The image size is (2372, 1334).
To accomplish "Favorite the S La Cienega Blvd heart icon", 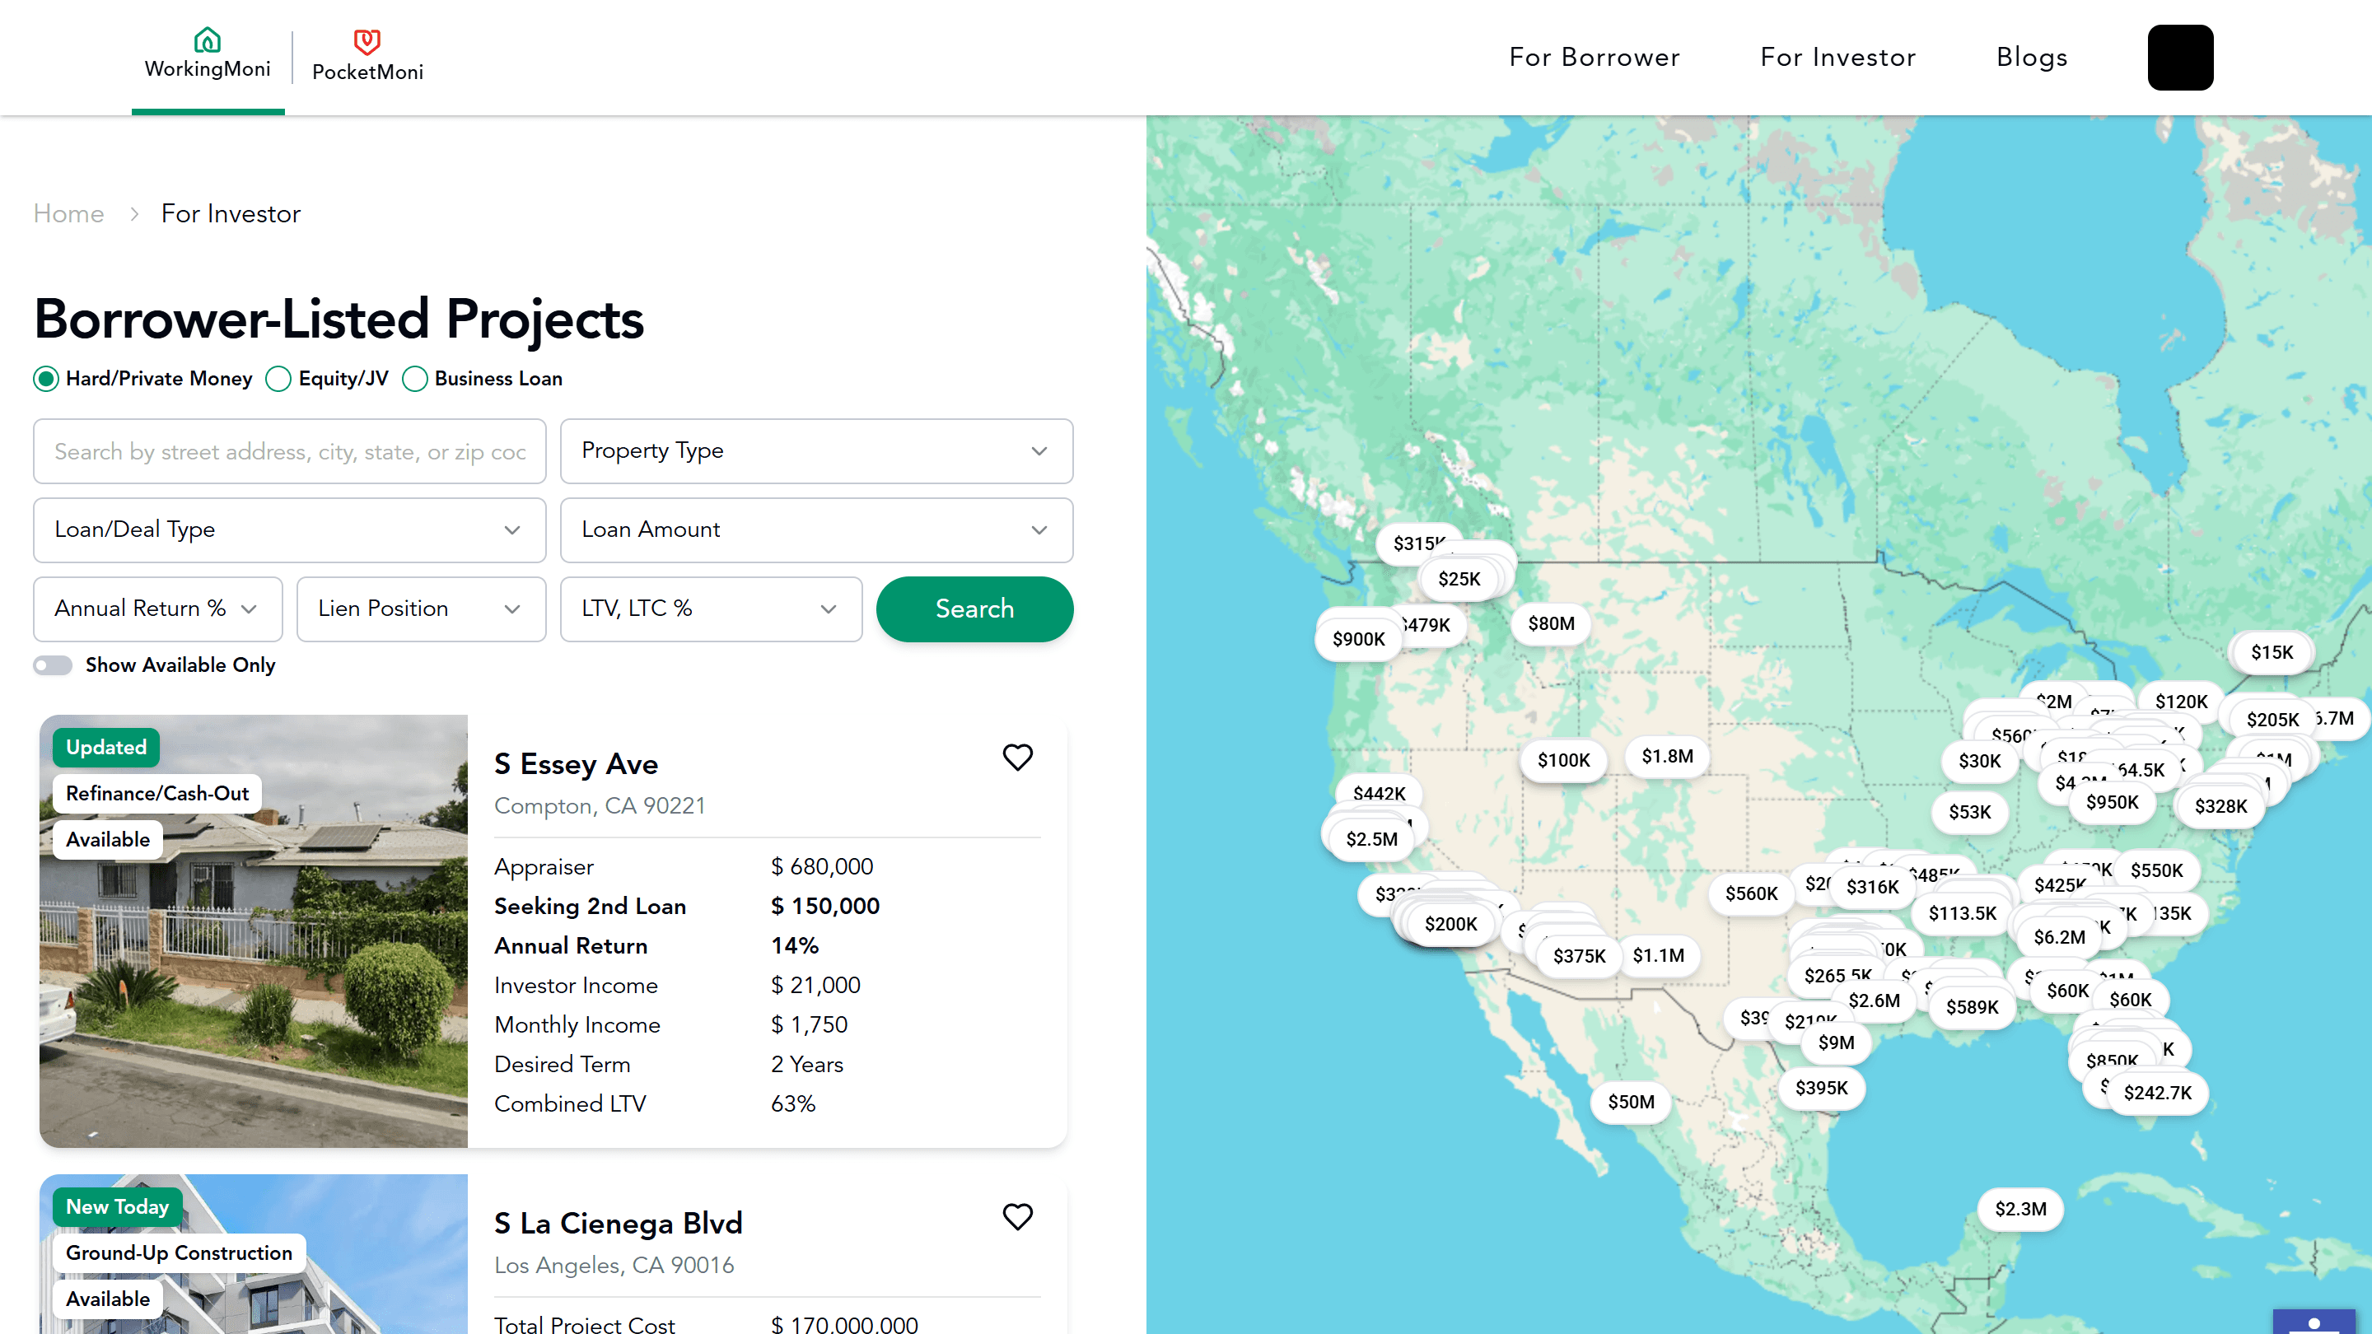I will pyautogui.click(x=1017, y=1217).
